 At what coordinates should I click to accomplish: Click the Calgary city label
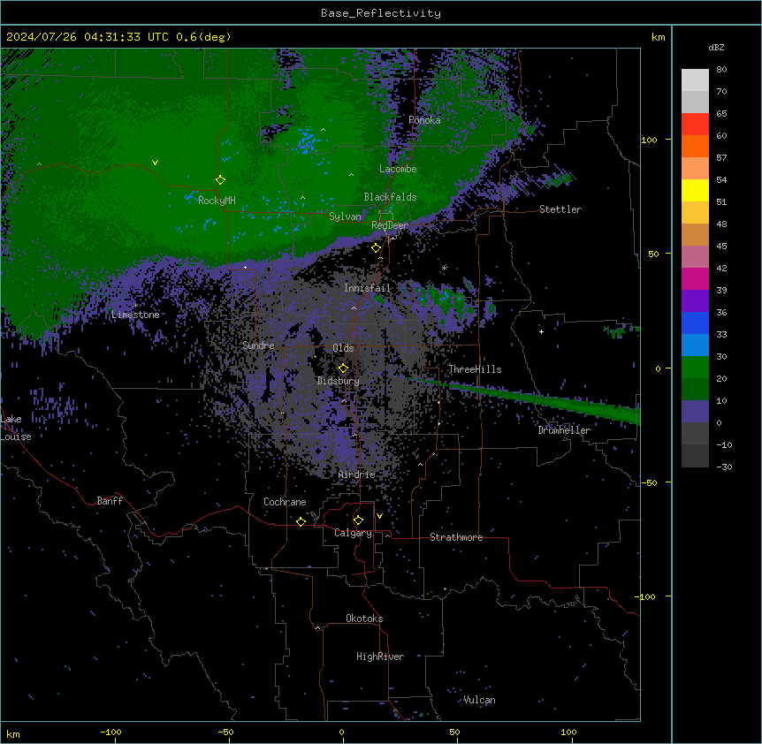coord(353,533)
